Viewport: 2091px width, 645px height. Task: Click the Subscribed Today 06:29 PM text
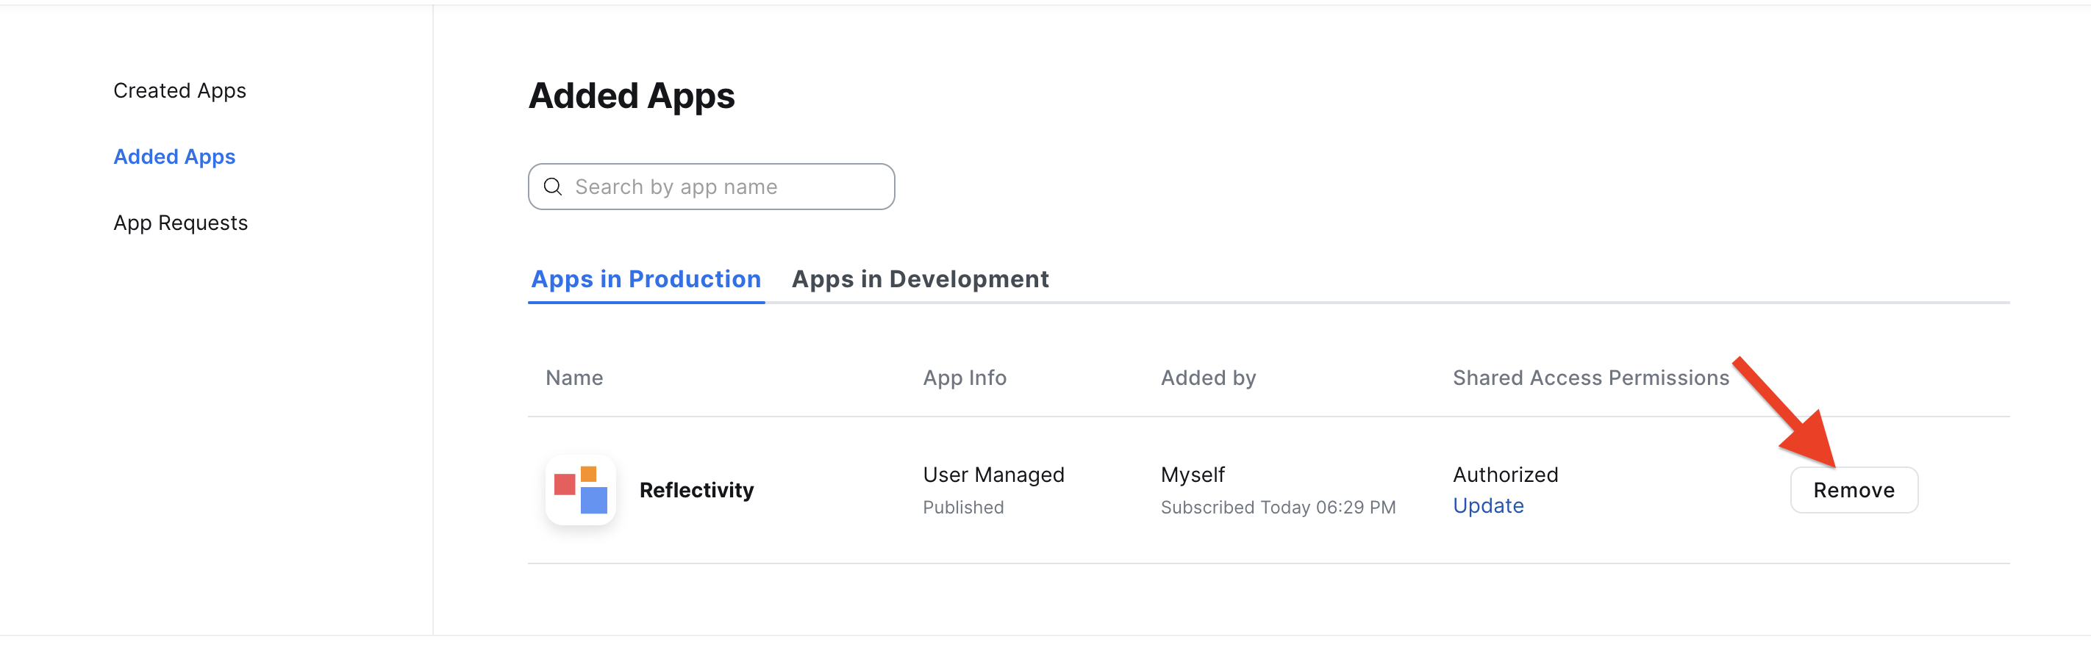(x=1278, y=507)
